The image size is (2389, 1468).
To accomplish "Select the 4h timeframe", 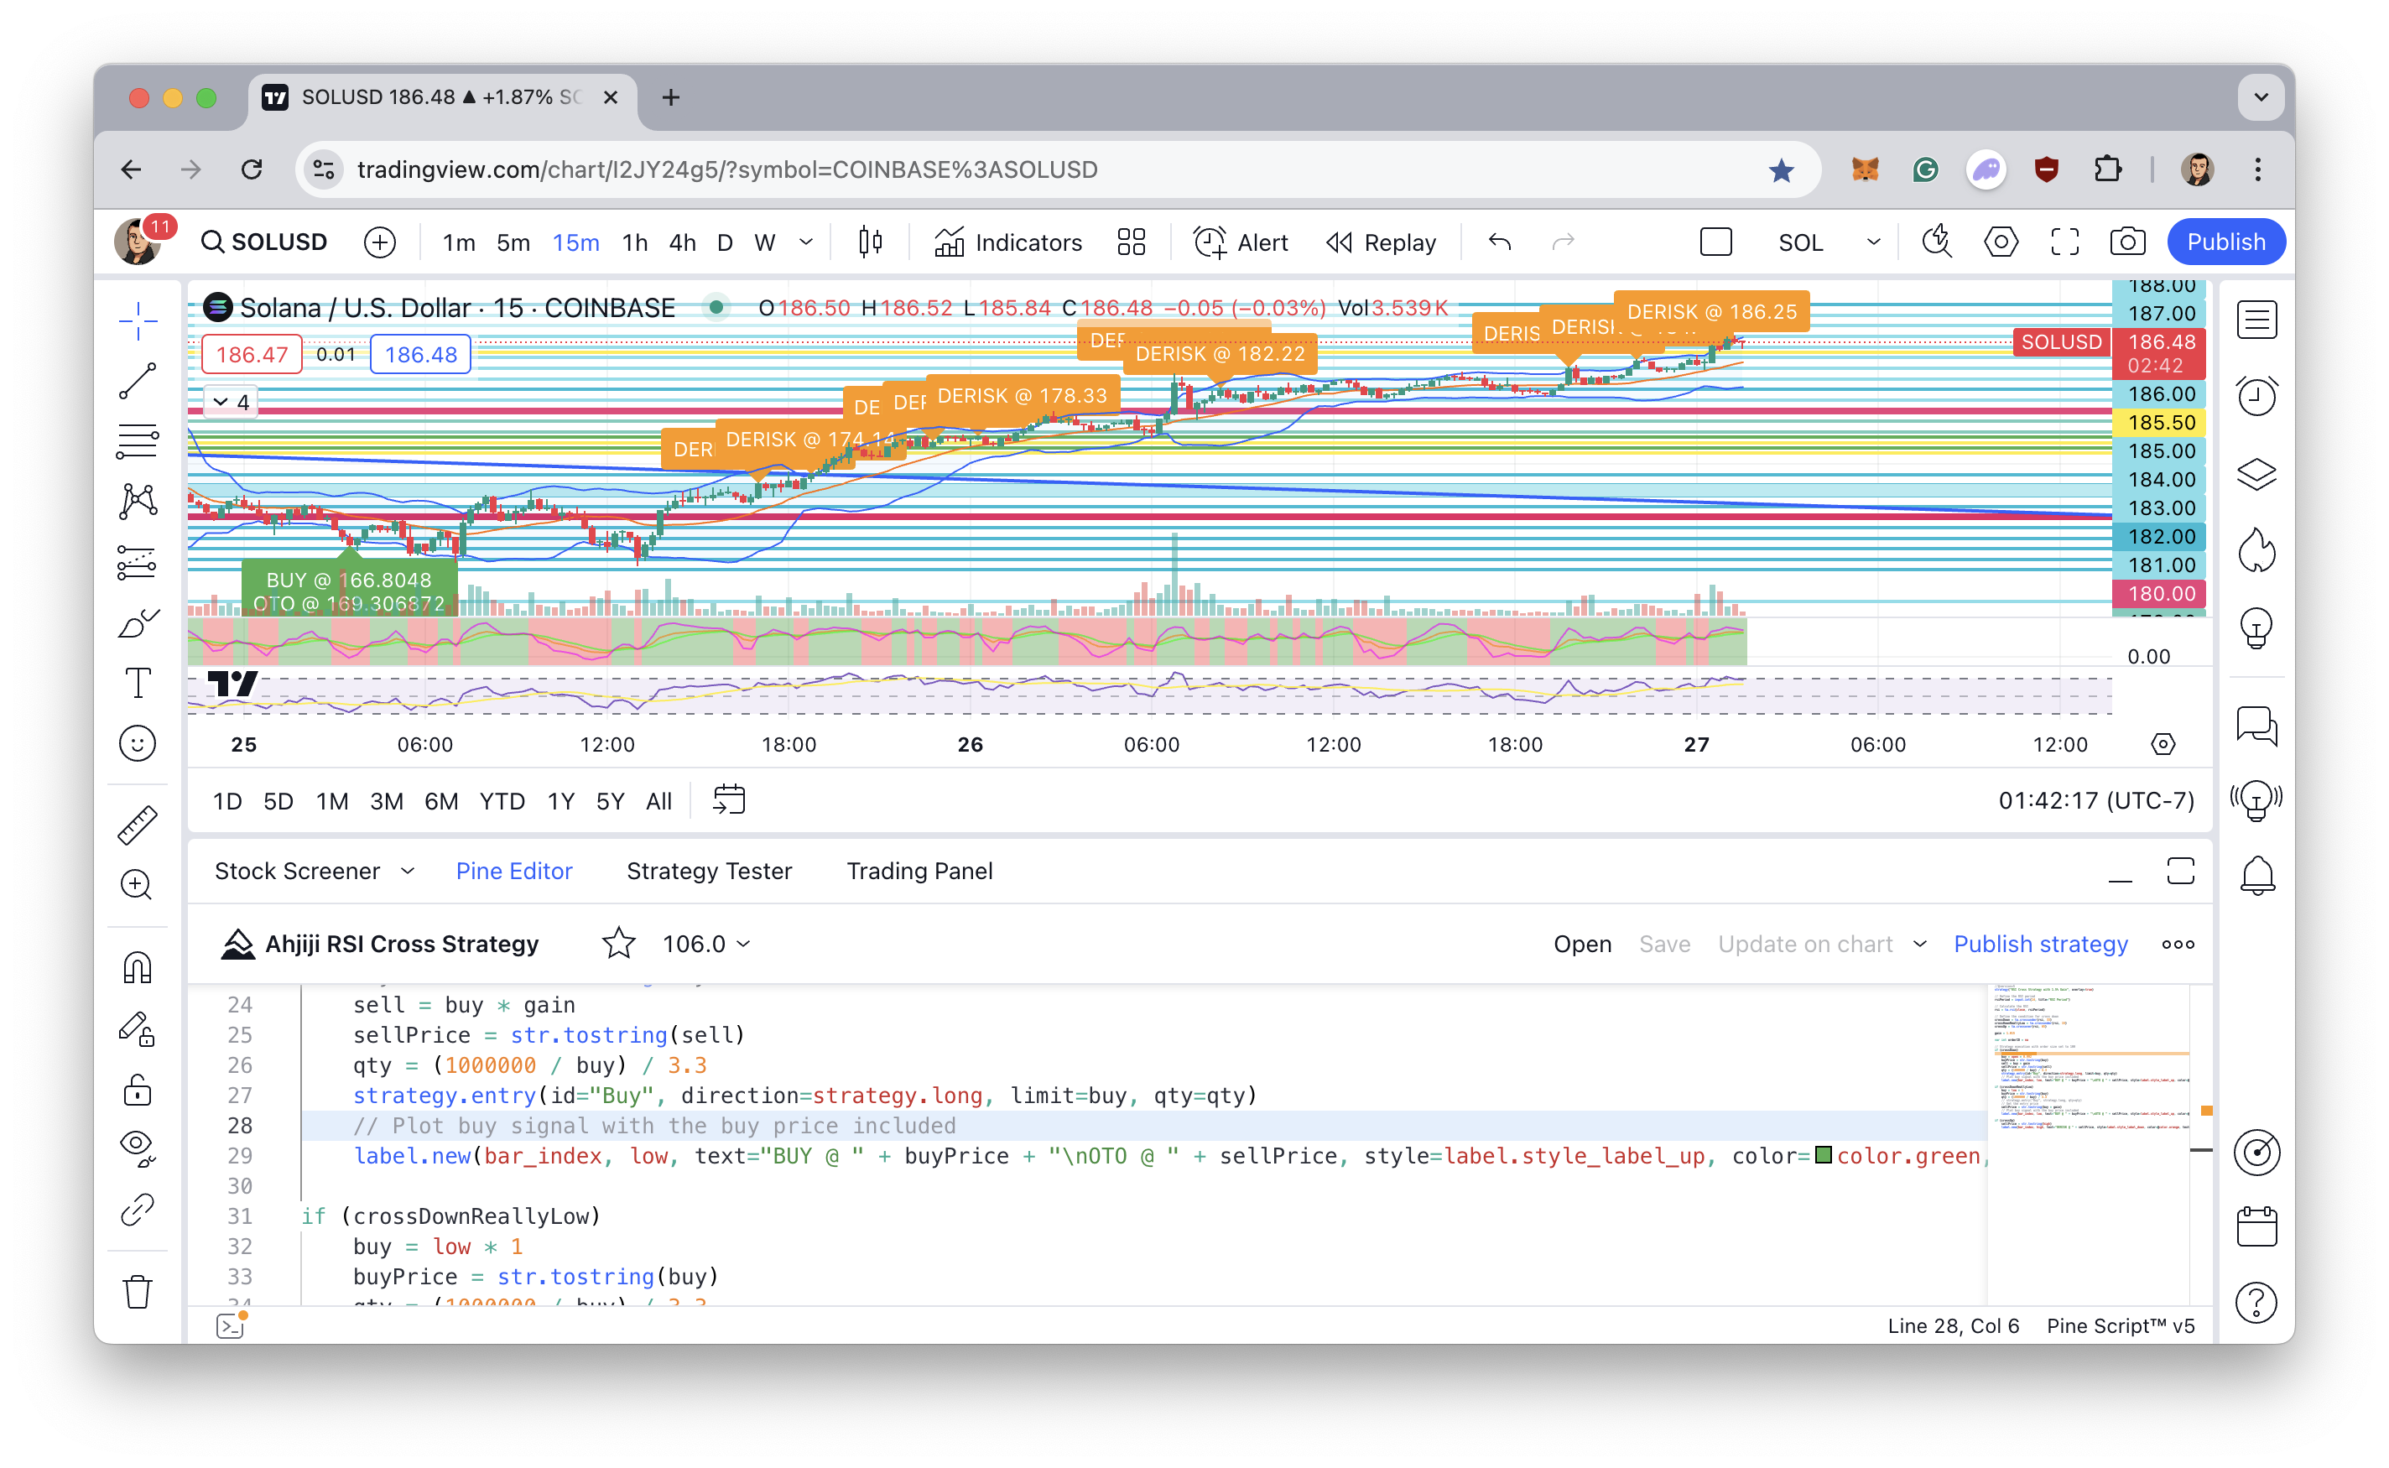I will (x=683, y=242).
